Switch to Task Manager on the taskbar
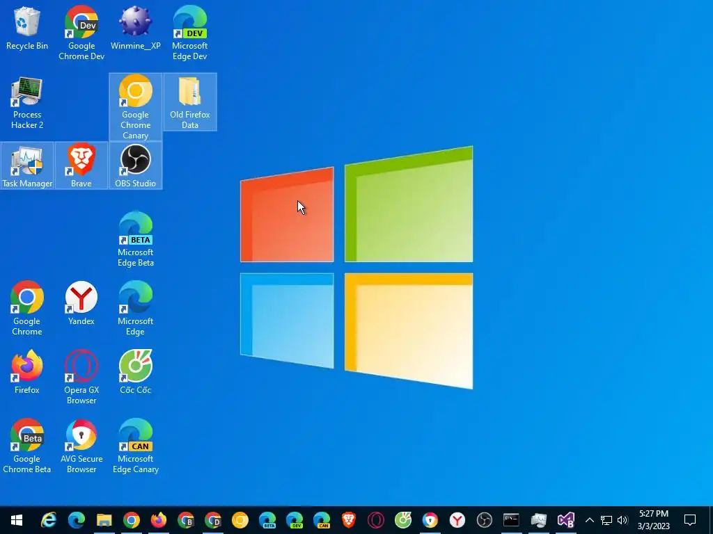 pos(538,520)
